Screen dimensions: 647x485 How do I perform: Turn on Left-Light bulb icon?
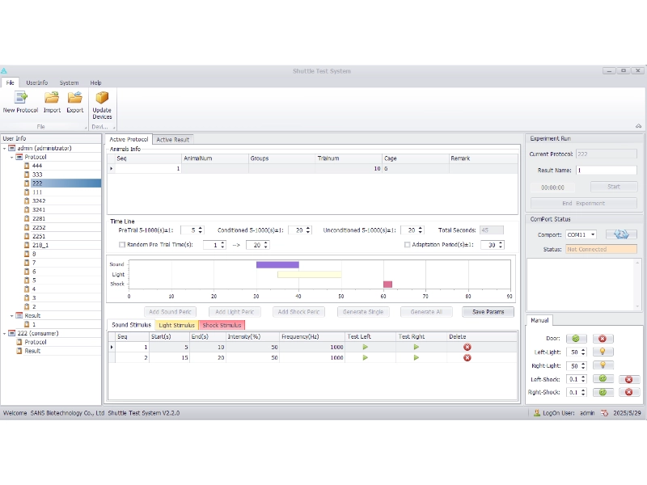point(603,352)
